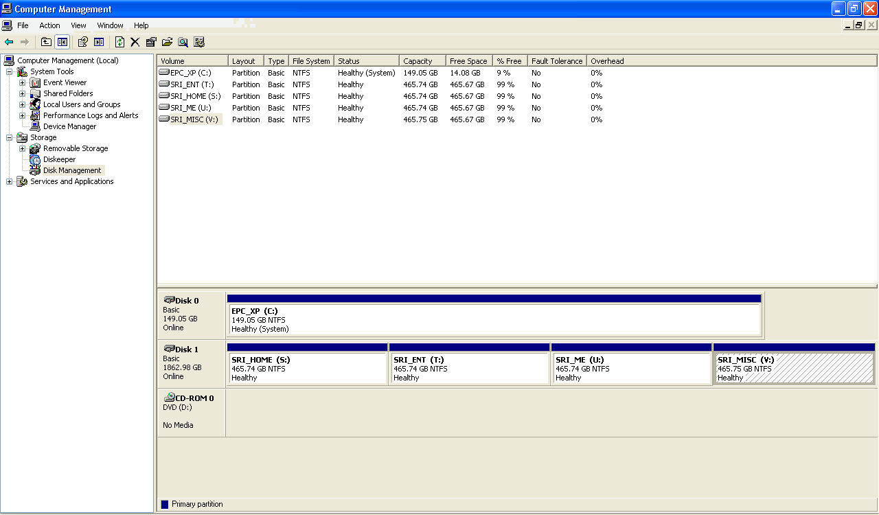Viewport: 879px width, 515px height.
Task: Click the Up one level folder icon
Action: pos(46,42)
